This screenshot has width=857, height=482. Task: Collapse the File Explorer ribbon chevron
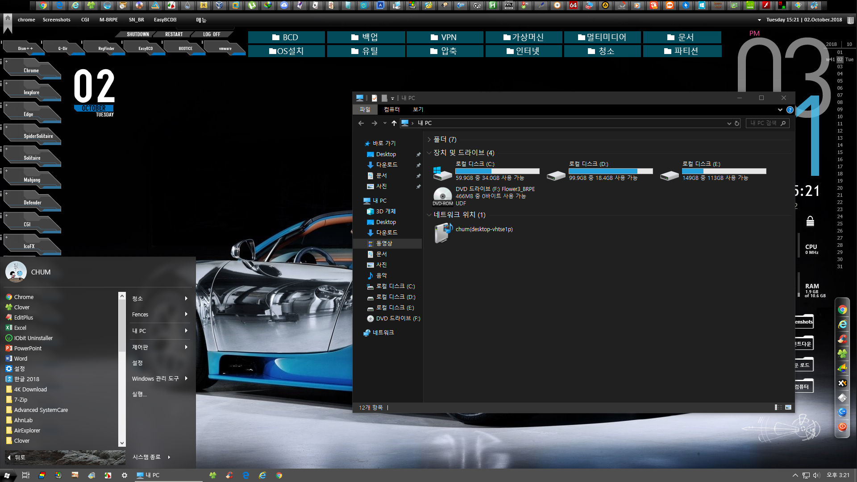click(780, 110)
